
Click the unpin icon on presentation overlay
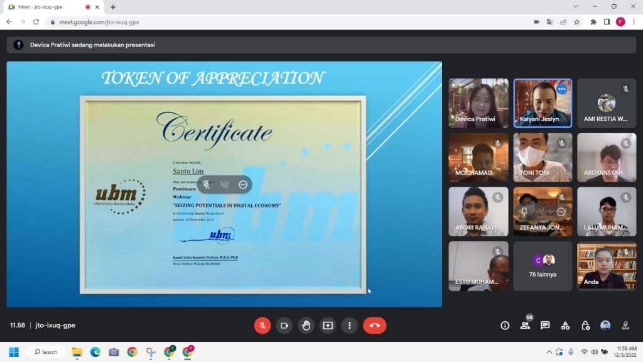[x=224, y=185]
